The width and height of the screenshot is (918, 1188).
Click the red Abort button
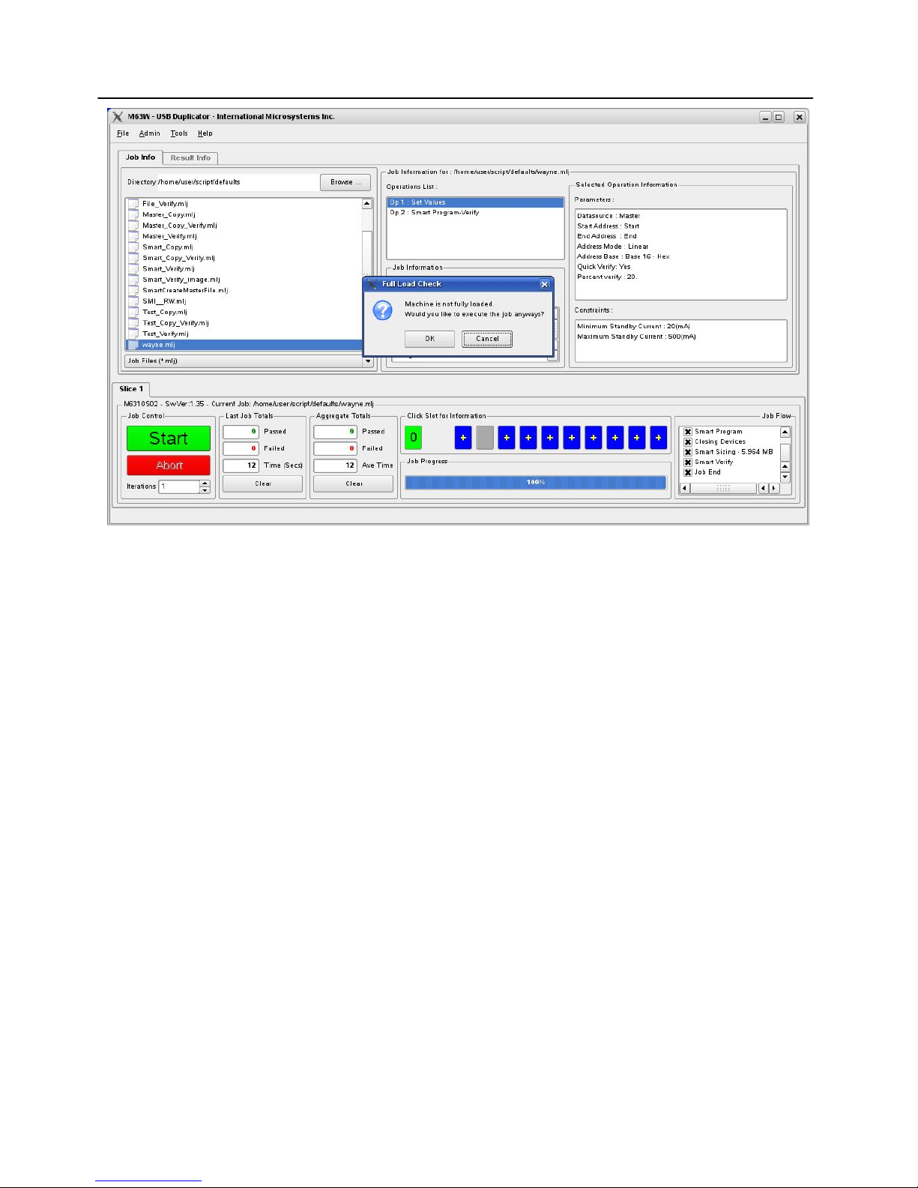(169, 465)
